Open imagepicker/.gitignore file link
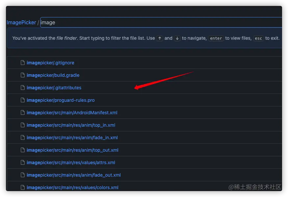Screen dimensions: 288x197 [x=50, y=63]
